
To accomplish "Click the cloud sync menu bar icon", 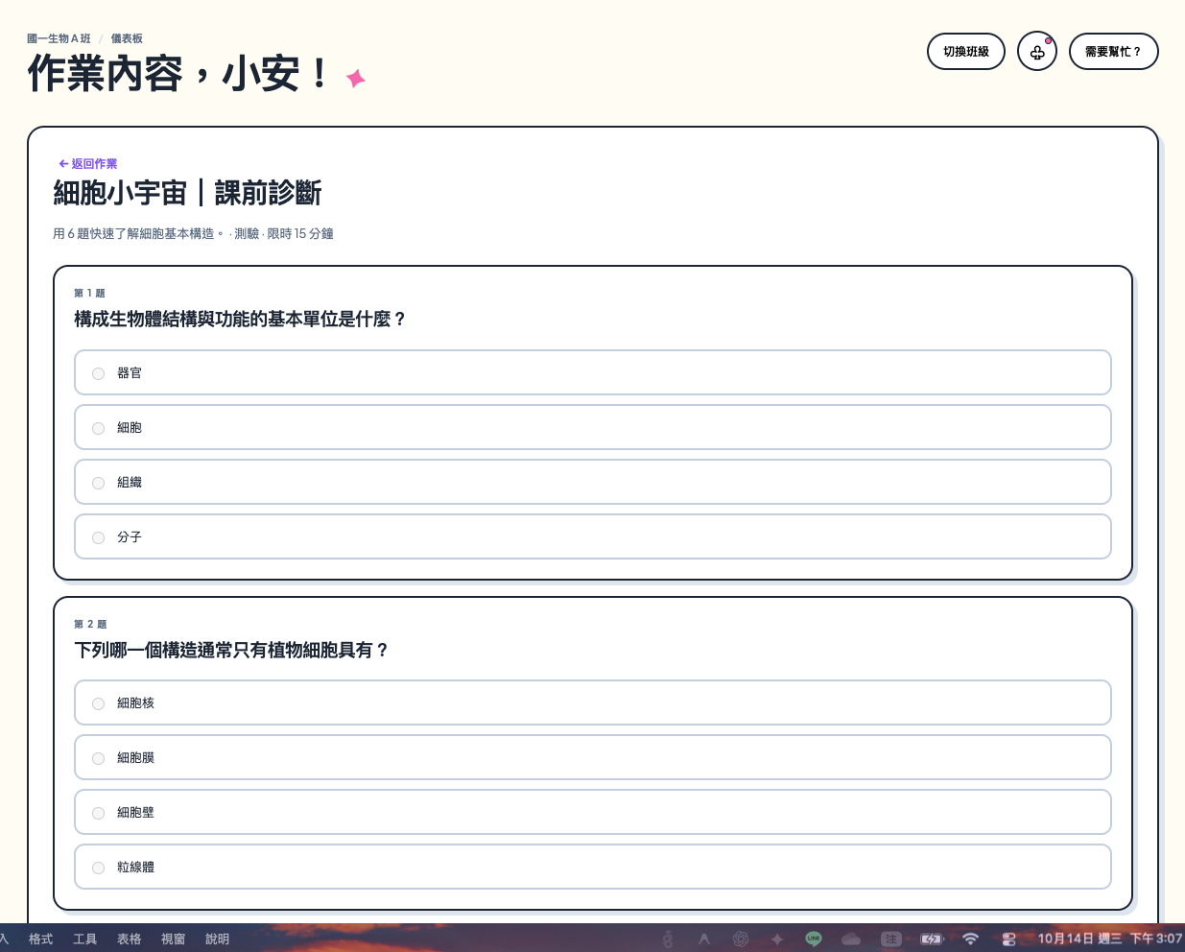I will tap(851, 939).
